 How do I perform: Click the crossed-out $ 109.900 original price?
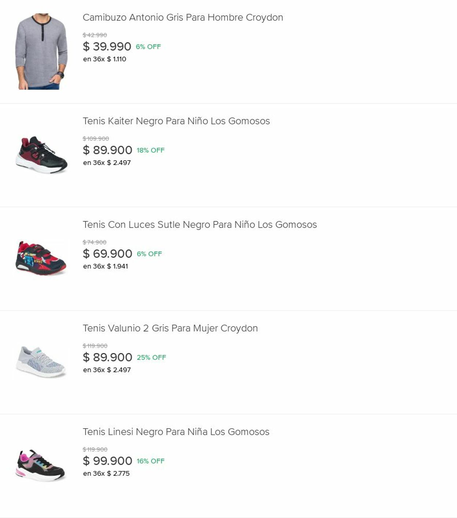[96, 139]
